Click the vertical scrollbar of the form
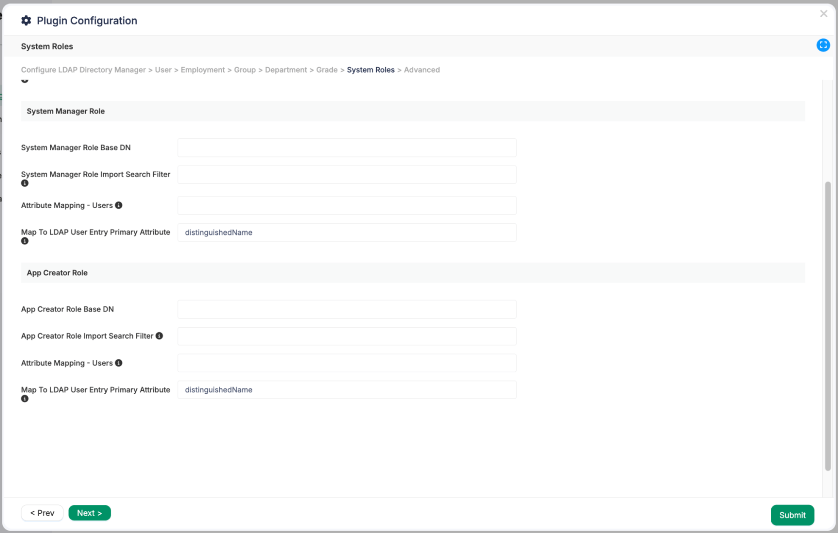Image resolution: width=838 pixels, height=533 pixels. tap(828, 326)
